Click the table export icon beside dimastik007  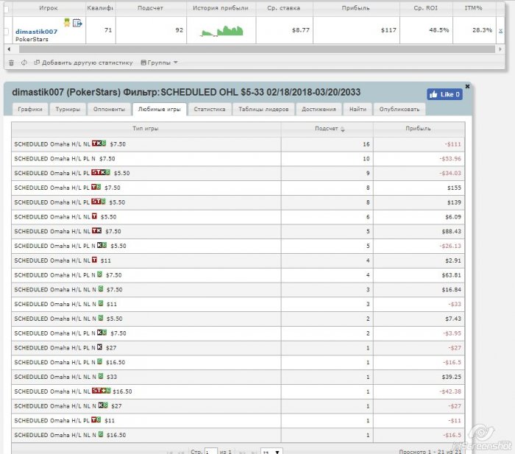pos(77,23)
